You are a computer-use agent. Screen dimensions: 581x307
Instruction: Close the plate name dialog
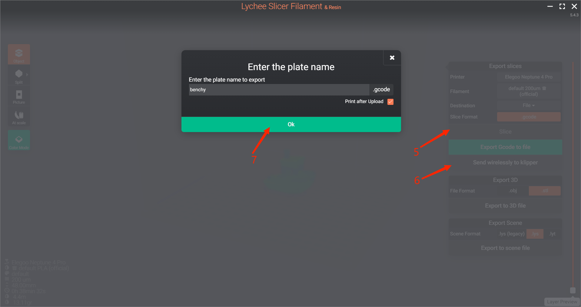(392, 58)
